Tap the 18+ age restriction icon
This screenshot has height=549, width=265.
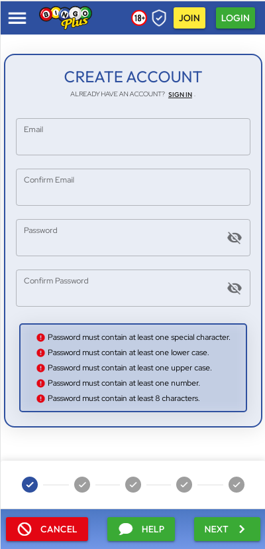[138, 18]
